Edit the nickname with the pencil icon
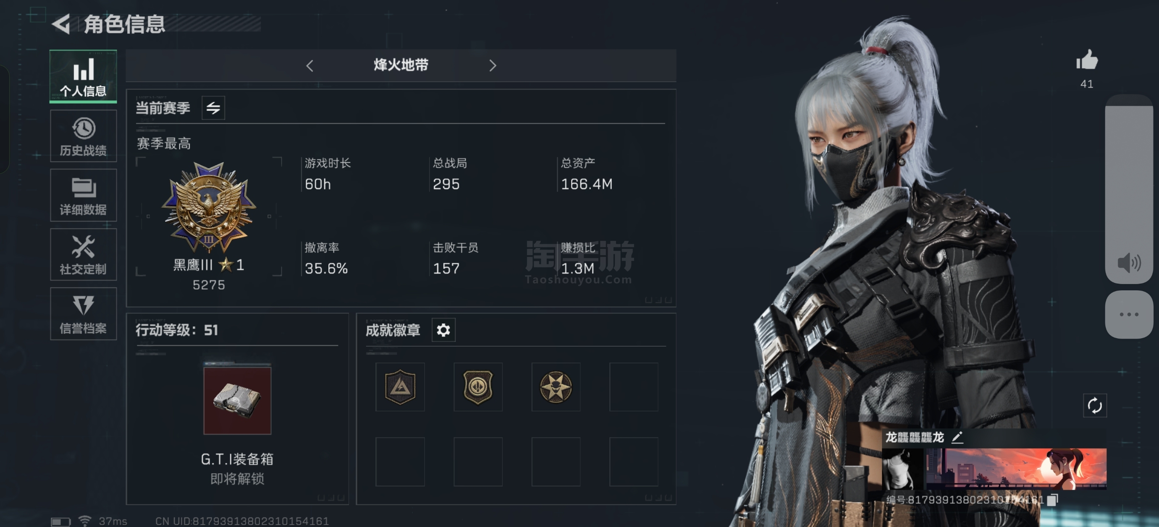1159x527 pixels. pos(957,437)
